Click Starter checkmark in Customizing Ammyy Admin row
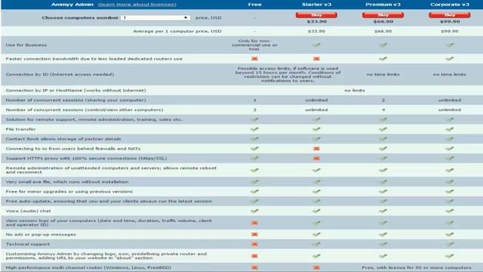The image size is (483, 272). click(x=316, y=256)
